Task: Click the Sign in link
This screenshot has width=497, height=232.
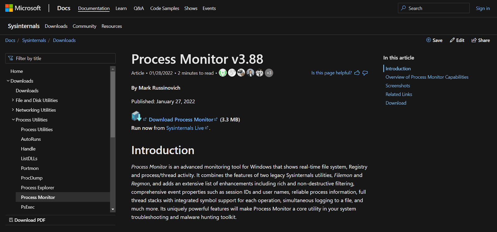Action: pos(483,8)
